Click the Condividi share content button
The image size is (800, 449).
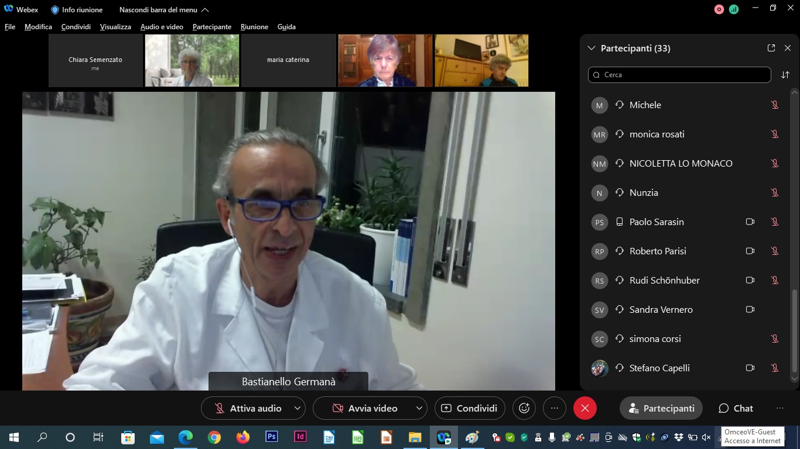(470, 408)
